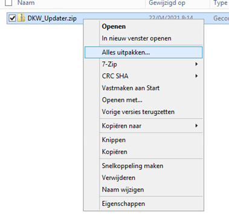This screenshot has height=223, width=229.
Task: Sort by the Naam column header
Action: (x=26, y=3)
